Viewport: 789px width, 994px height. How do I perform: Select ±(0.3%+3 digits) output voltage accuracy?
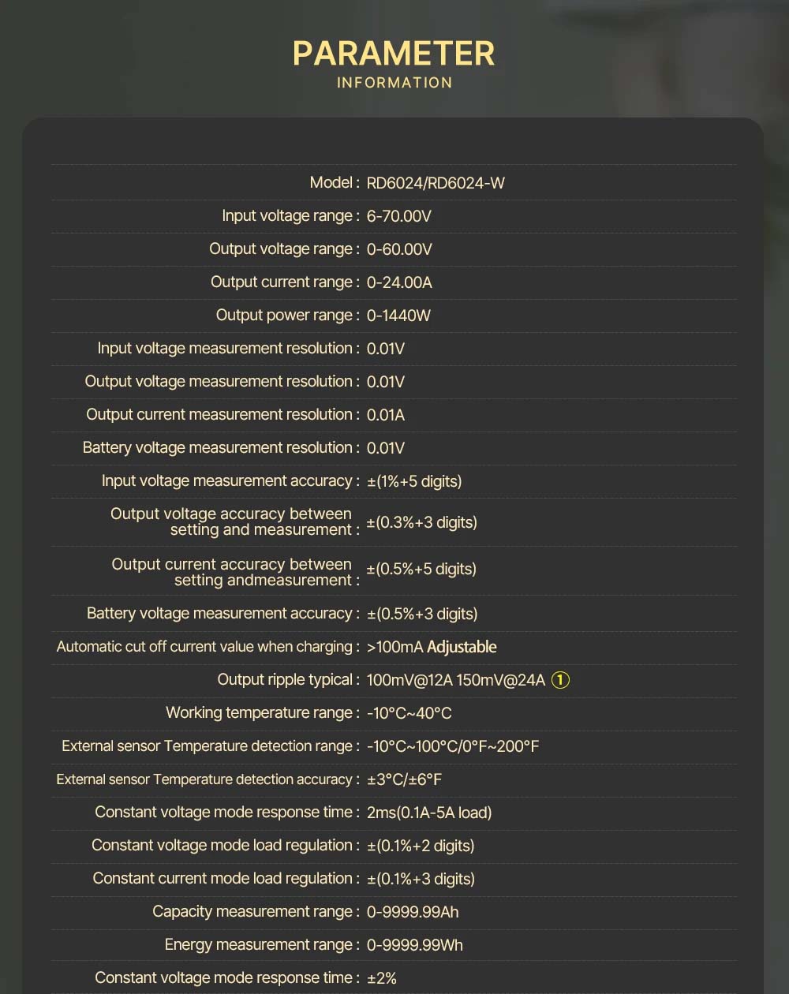click(422, 522)
